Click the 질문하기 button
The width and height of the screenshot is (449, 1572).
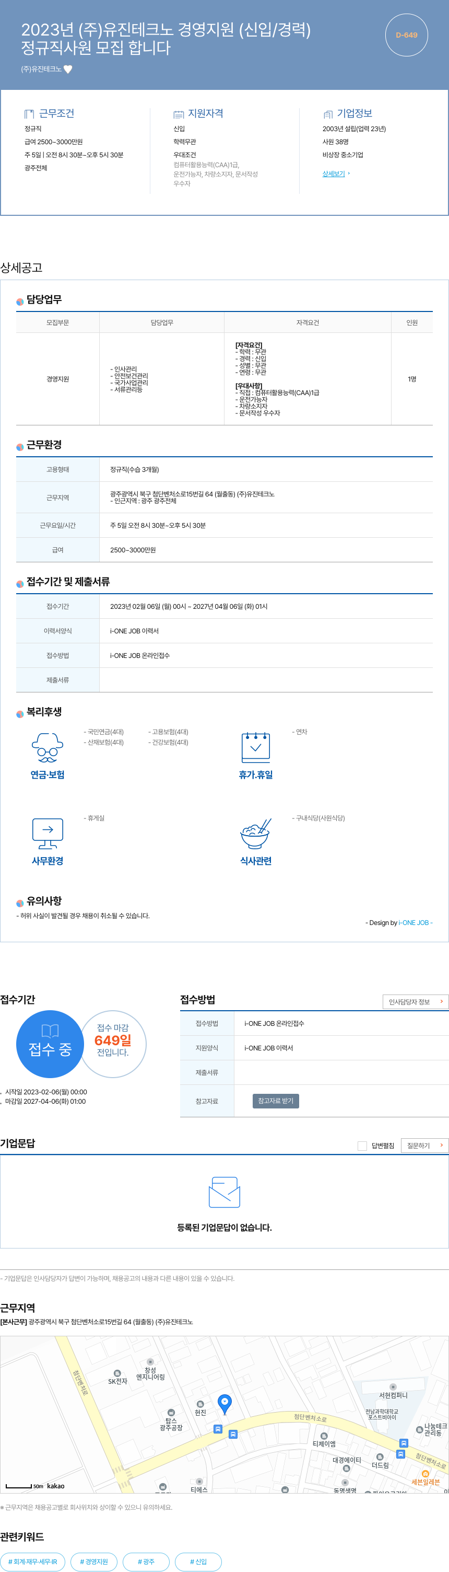pos(424,1146)
